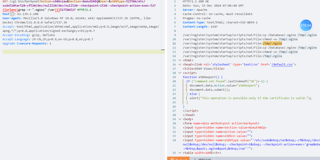Click the function x509export() line
This screenshot has width=320, height=160.
(x=203, y=77)
